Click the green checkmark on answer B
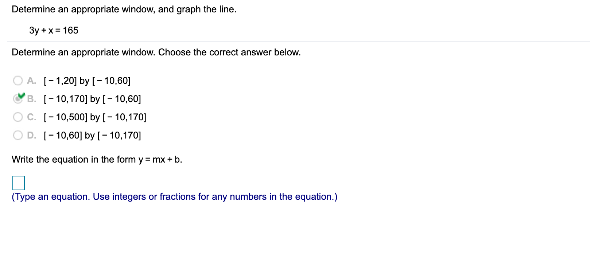This screenshot has width=590, height=261. coord(21,96)
